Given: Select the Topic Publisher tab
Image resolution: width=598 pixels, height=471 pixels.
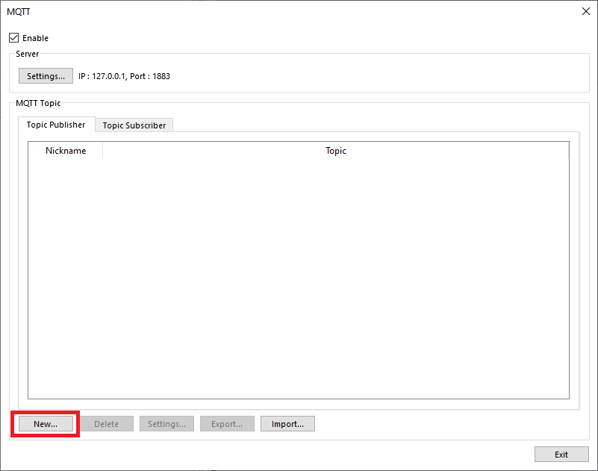Looking at the screenshot, I should point(56,125).
